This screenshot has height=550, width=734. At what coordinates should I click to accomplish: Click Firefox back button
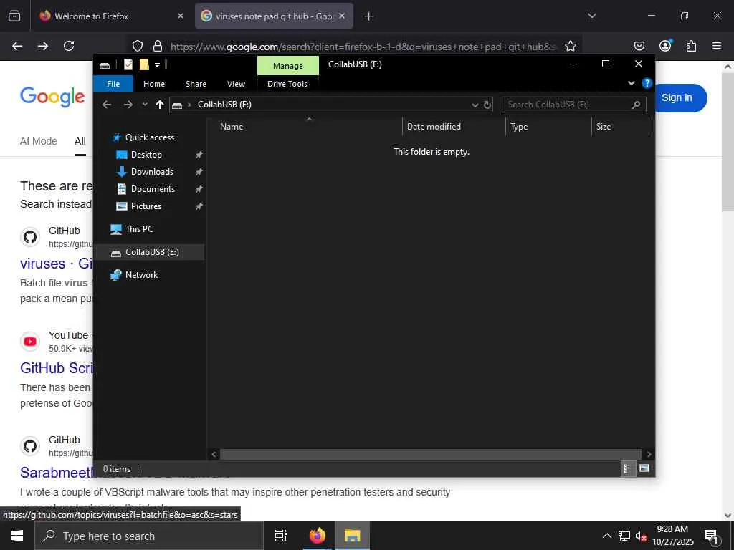pos(17,46)
